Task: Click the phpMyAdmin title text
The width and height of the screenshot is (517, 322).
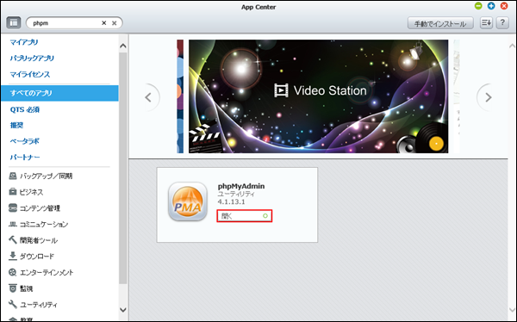Action: 241,186
